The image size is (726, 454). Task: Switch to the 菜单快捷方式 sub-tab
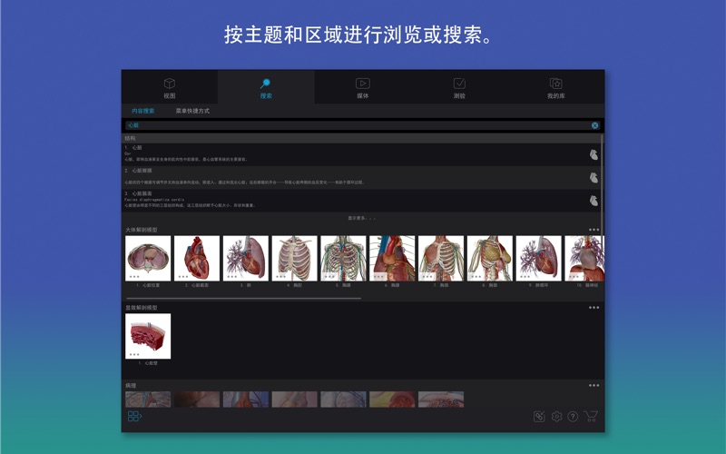pyautogui.click(x=192, y=111)
